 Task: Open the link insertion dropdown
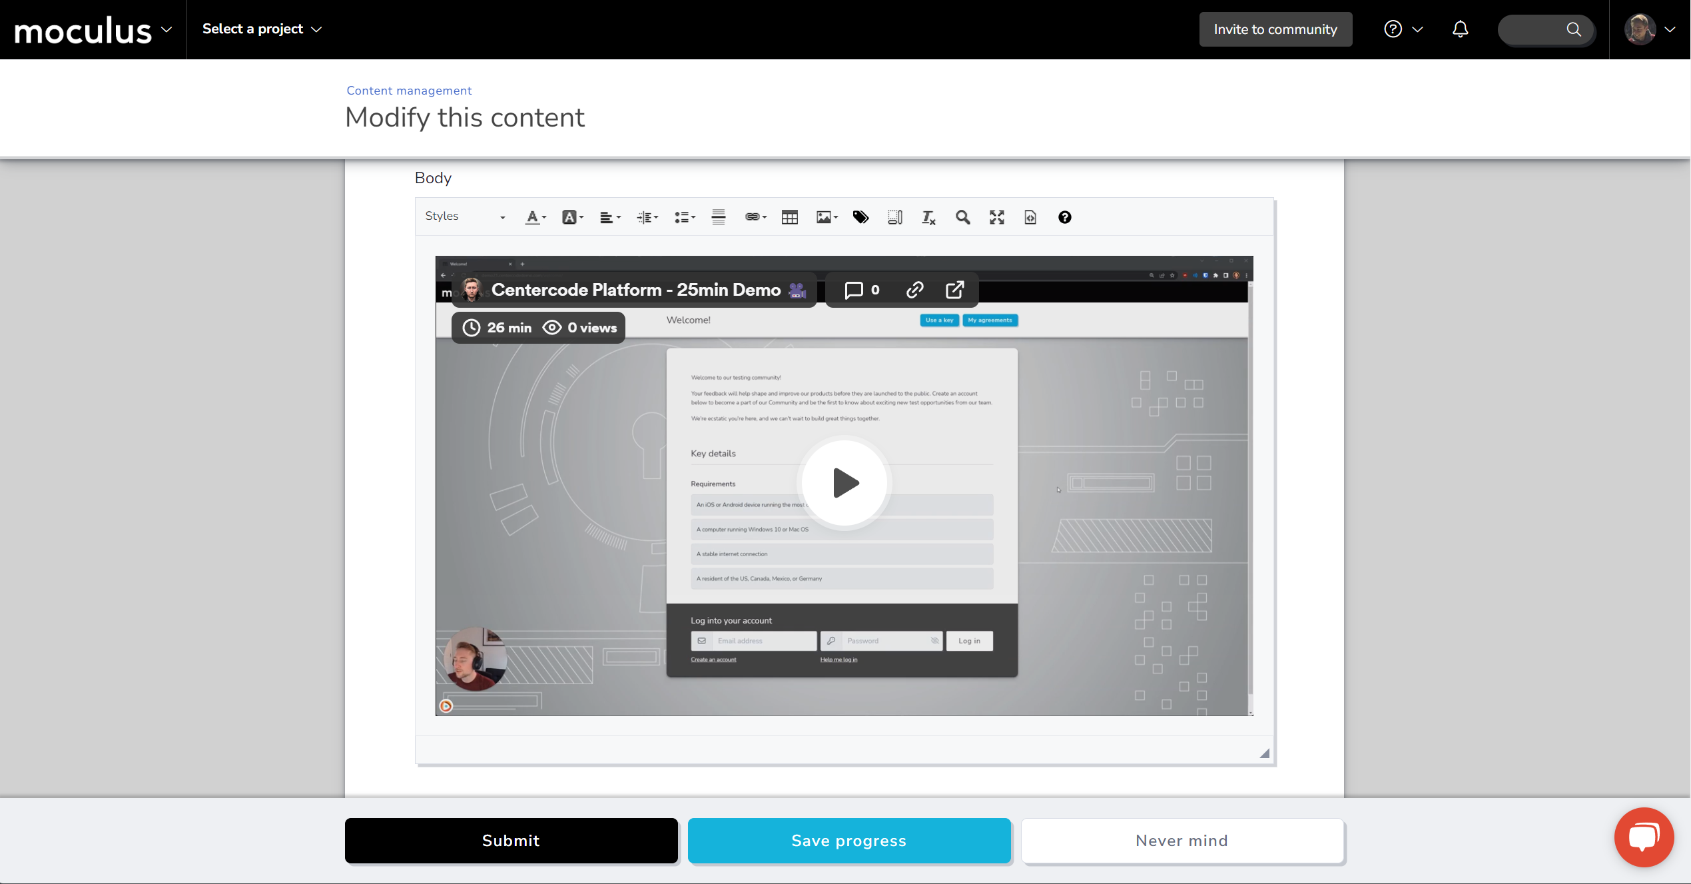click(x=755, y=217)
